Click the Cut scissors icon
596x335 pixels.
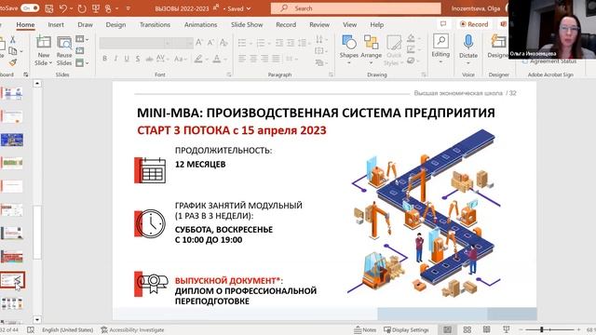[12, 39]
